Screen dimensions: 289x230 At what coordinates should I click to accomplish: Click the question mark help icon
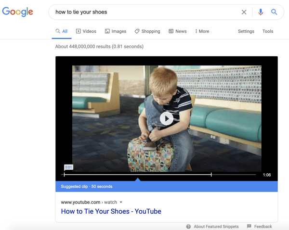tap(188, 227)
